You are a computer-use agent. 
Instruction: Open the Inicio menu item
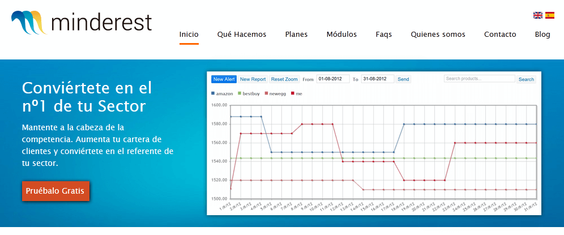189,35
